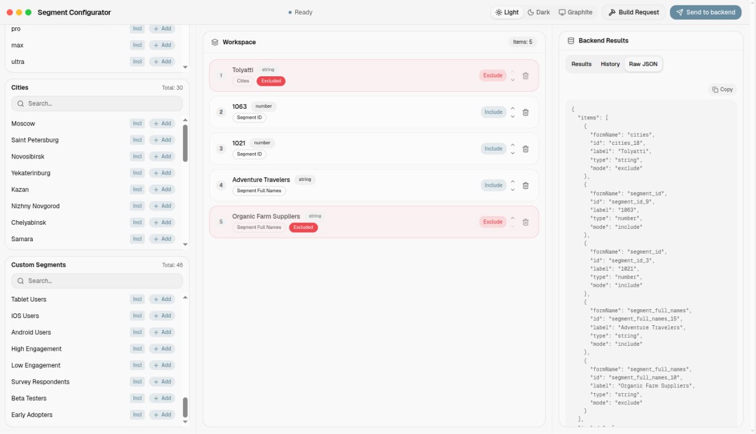Toggle Tolyatti mode from Exclude
This screenshot has width=756, height=434.
(493, 76)
